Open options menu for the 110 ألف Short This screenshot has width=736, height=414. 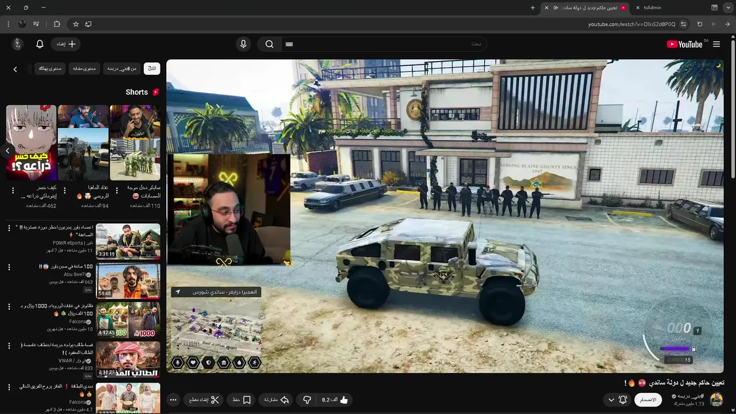117,190
